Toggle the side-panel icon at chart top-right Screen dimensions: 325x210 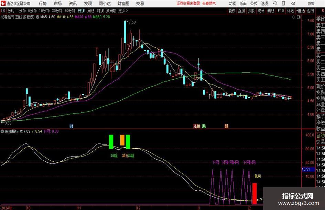coord(299,17)
